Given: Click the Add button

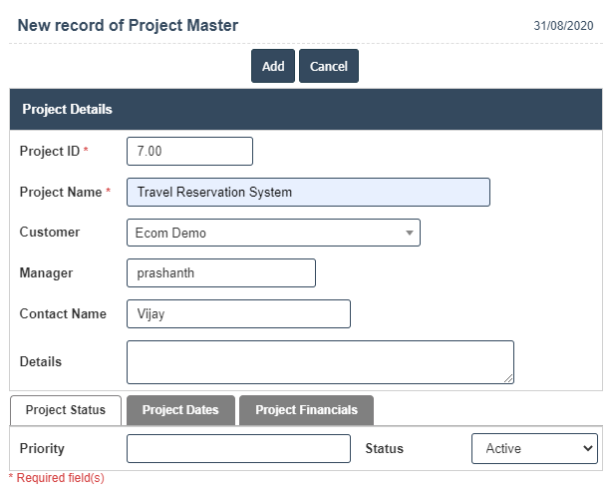Looking at the screenshot, I should 272,66.
